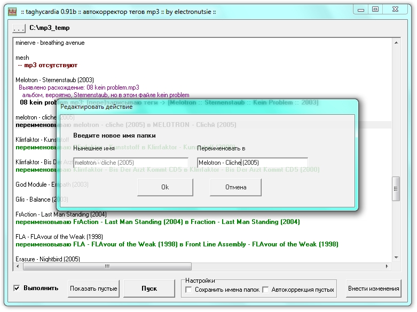This screenshot has width=417, height=312.
Task: Open folder browser with the '...' button
Action: (x=19, y=28)
